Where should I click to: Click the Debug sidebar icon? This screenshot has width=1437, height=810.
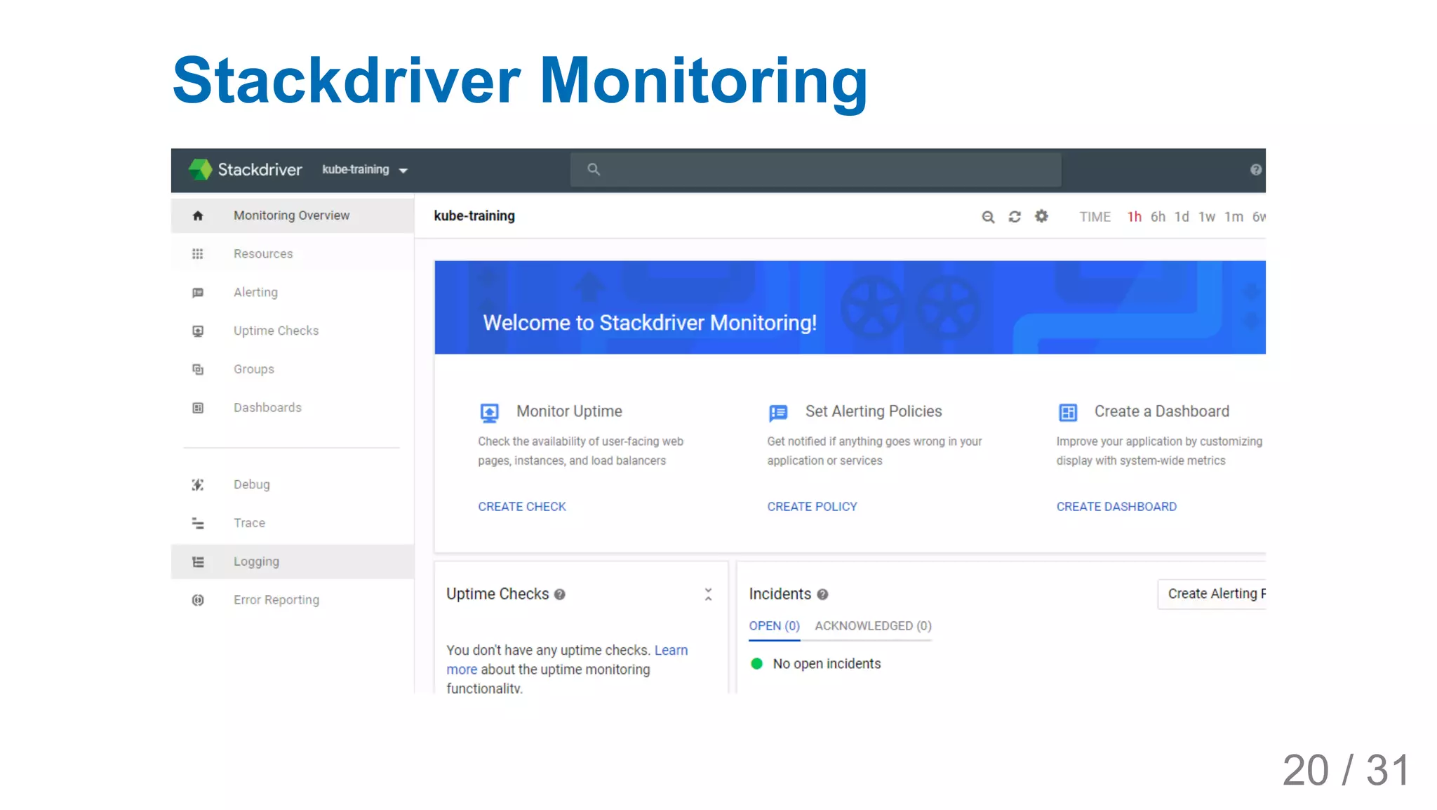click(198, 485)
